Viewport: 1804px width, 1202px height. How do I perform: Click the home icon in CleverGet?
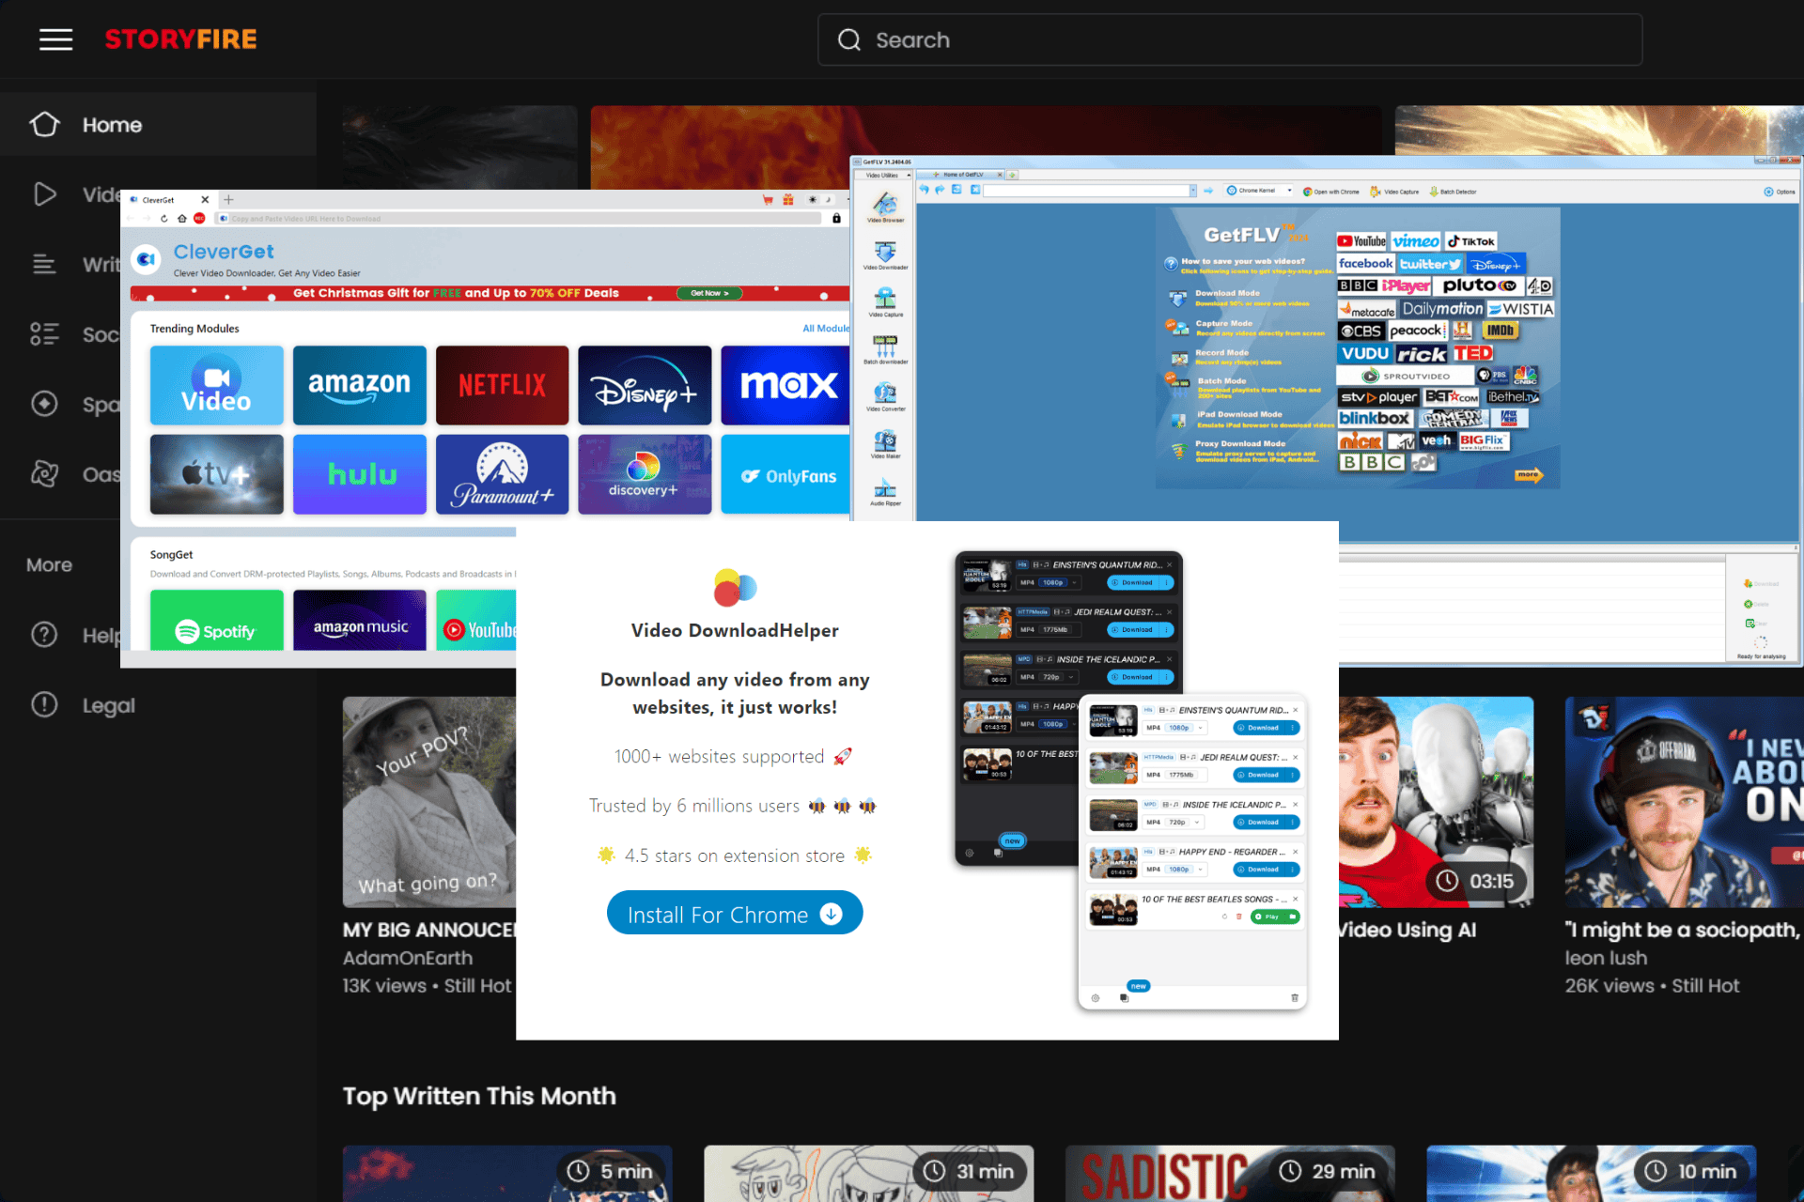click(x=181, y=219)
